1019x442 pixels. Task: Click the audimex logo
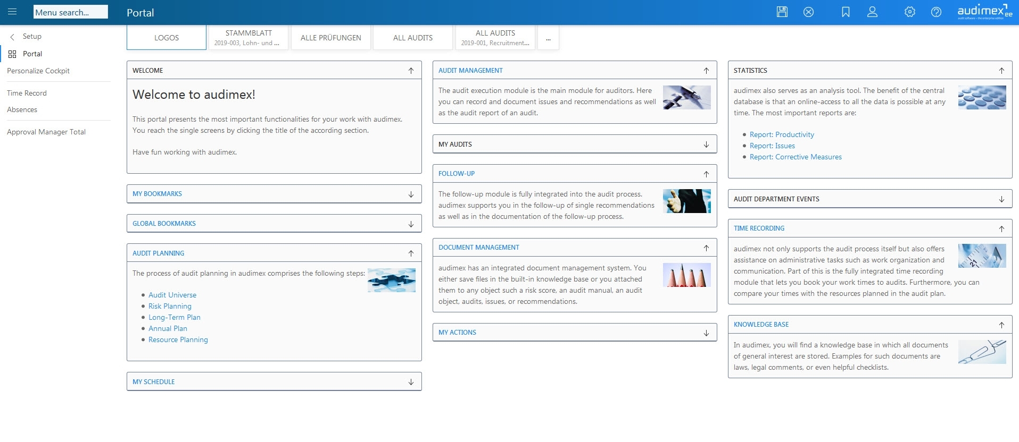point(984,12)
